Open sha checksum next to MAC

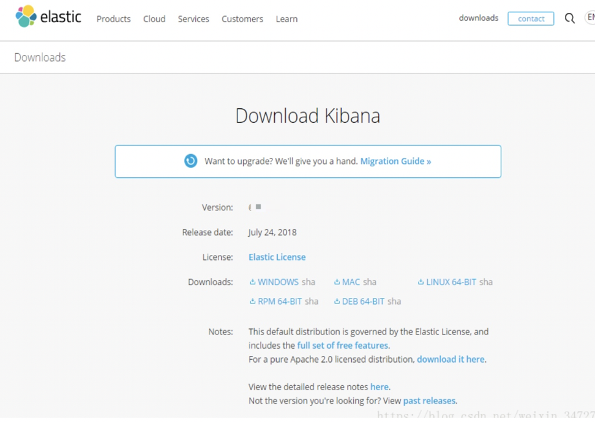[x=370, y=282]
